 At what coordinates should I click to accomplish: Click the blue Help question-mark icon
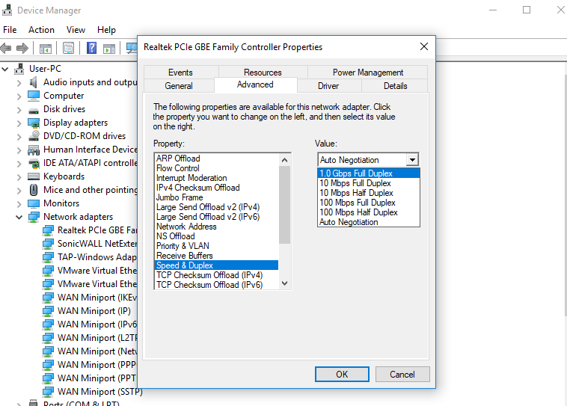91,48
